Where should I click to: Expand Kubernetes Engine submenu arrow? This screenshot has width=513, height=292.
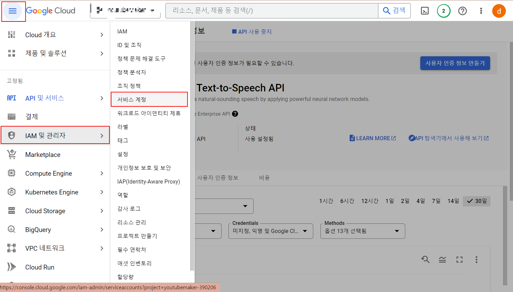click(x=102, y=192)
